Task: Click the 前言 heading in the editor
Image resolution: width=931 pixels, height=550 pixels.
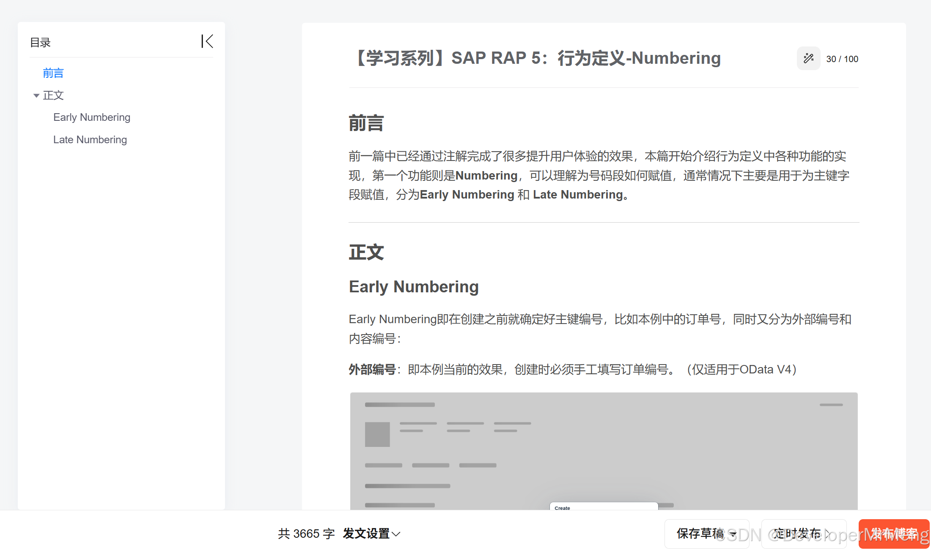Action: point(366,123)
